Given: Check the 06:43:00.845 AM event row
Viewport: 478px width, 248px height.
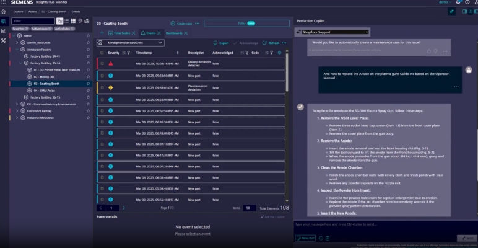Looking at the screenshot, I should [102, 133].
